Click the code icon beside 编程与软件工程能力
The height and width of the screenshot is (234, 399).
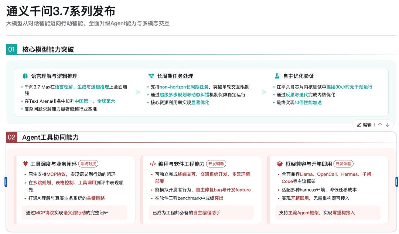pos(153,164)
